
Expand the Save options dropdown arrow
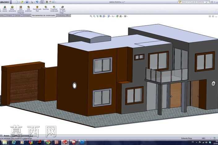29,2
